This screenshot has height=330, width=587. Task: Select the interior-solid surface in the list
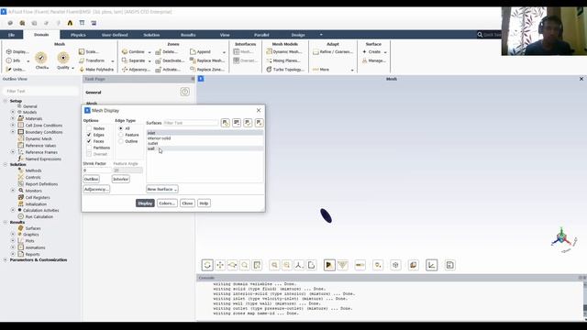205,138
